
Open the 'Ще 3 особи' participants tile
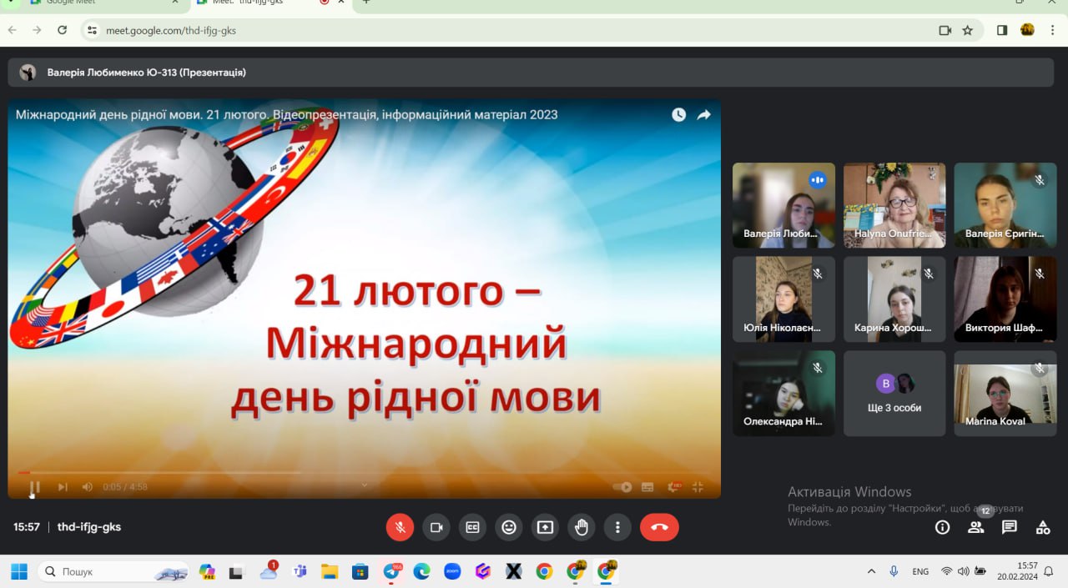[x=894, y=394]
